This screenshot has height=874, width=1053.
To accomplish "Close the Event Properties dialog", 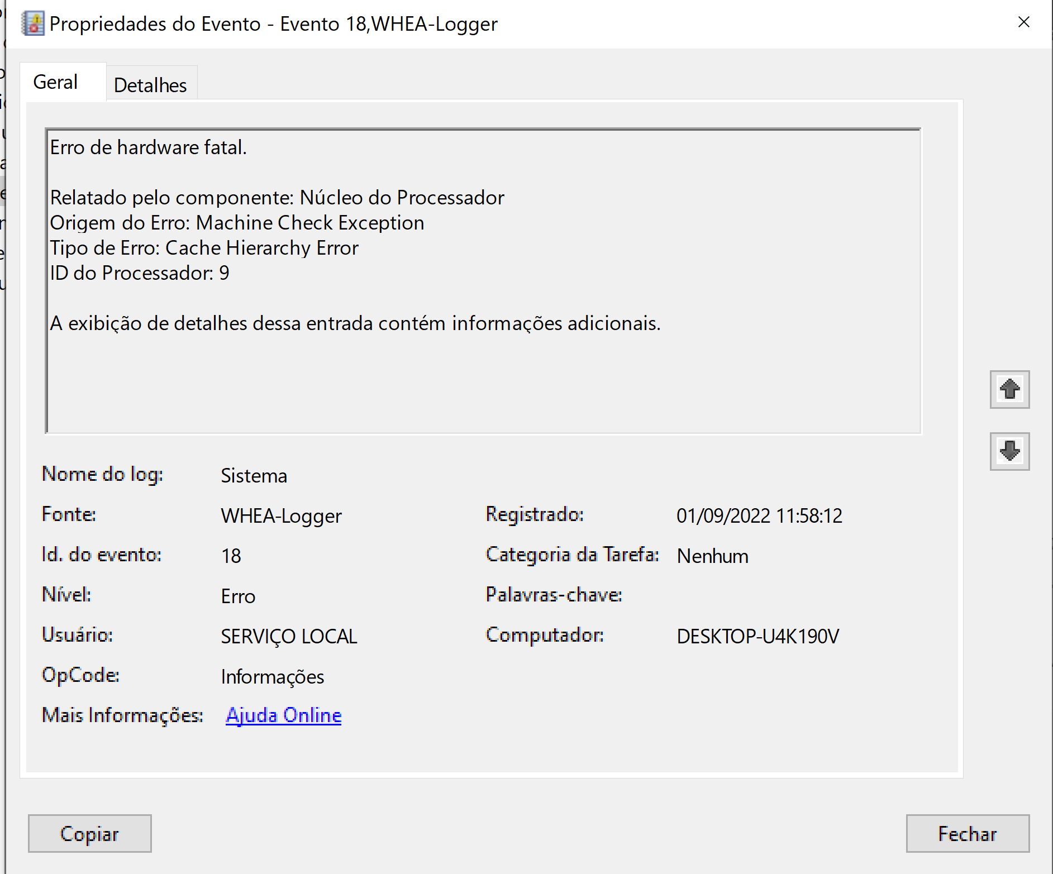I will point(1023,22).
